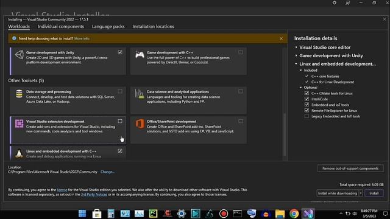
Task: Uncheck Remote File Explorer for Linux
Action: [307, 110]
